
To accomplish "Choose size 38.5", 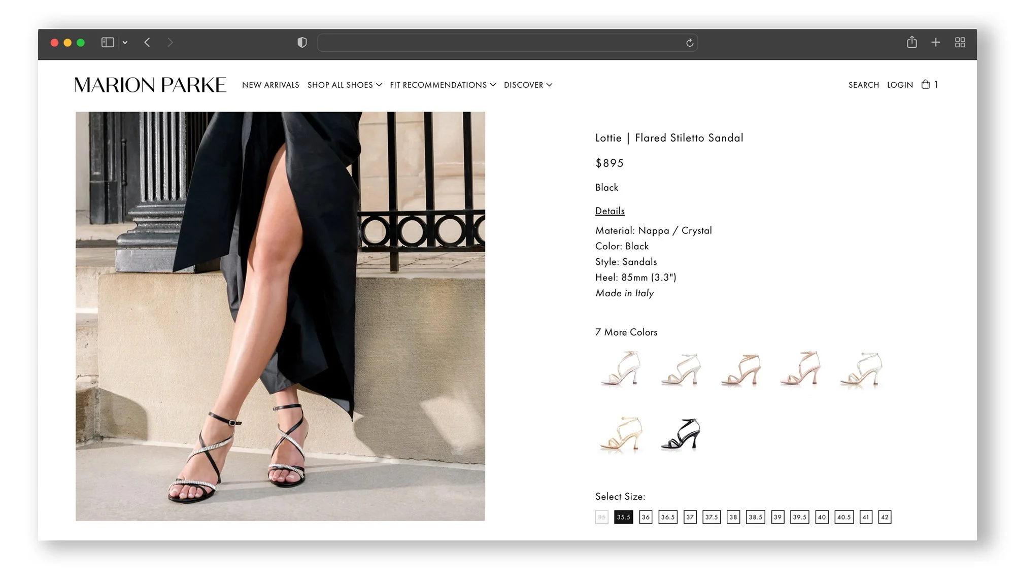I will [755, 517].
